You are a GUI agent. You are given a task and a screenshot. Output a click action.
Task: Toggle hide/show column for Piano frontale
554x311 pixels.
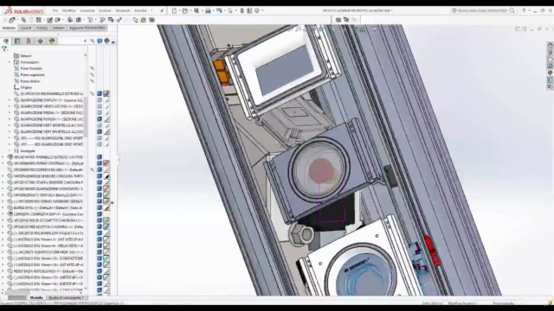tap(92, 68)
